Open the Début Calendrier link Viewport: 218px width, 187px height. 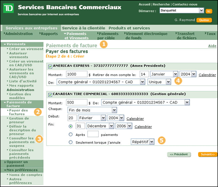point(135,119)
